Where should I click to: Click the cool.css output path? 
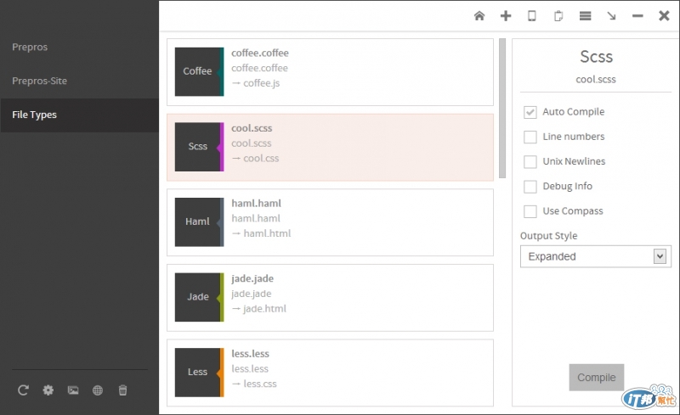coord(261,159)
